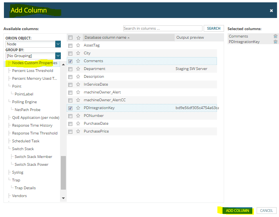Select PointLabel tree item
Image resolution: width=279 pixels, height=217 pixels.
(24, 94)
